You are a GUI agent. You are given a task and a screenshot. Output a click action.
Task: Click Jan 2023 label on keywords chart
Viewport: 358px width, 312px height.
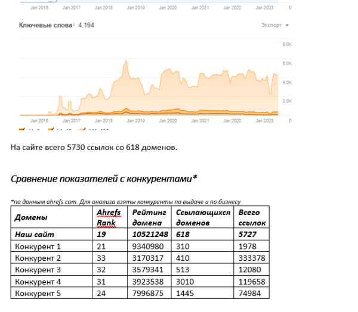coord(264,120)
